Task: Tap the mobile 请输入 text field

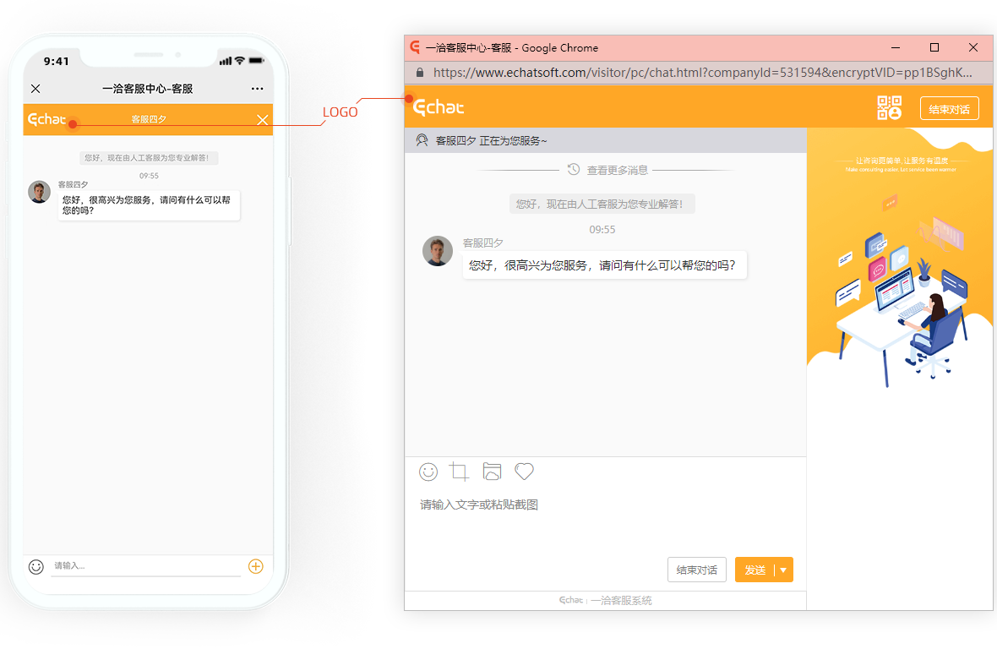Action: coord(144,566)
